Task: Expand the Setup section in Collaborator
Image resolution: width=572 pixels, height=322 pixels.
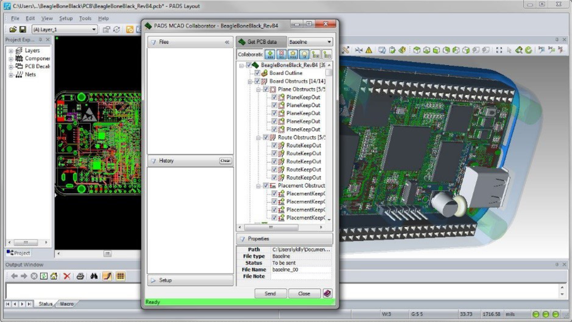Action: pyautogui.click(x=190, y=280)
